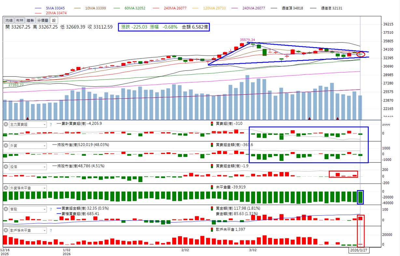Select the 分價量 tab
Screen dimensions: 400x256
click(43, 20)
